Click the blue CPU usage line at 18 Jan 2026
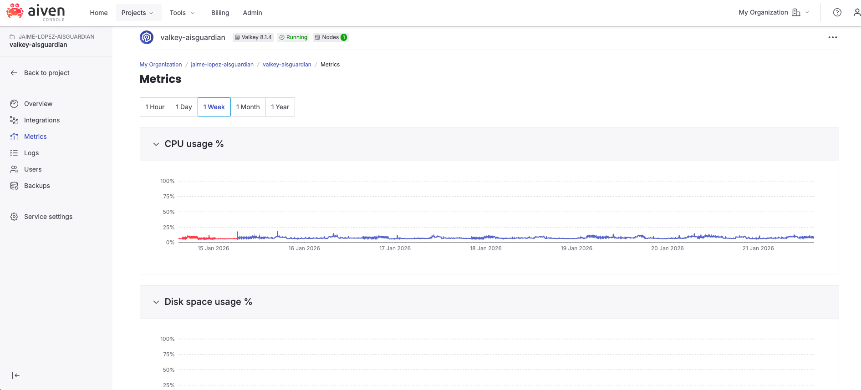This screenshot has height=390, width=861. point(486,237)
